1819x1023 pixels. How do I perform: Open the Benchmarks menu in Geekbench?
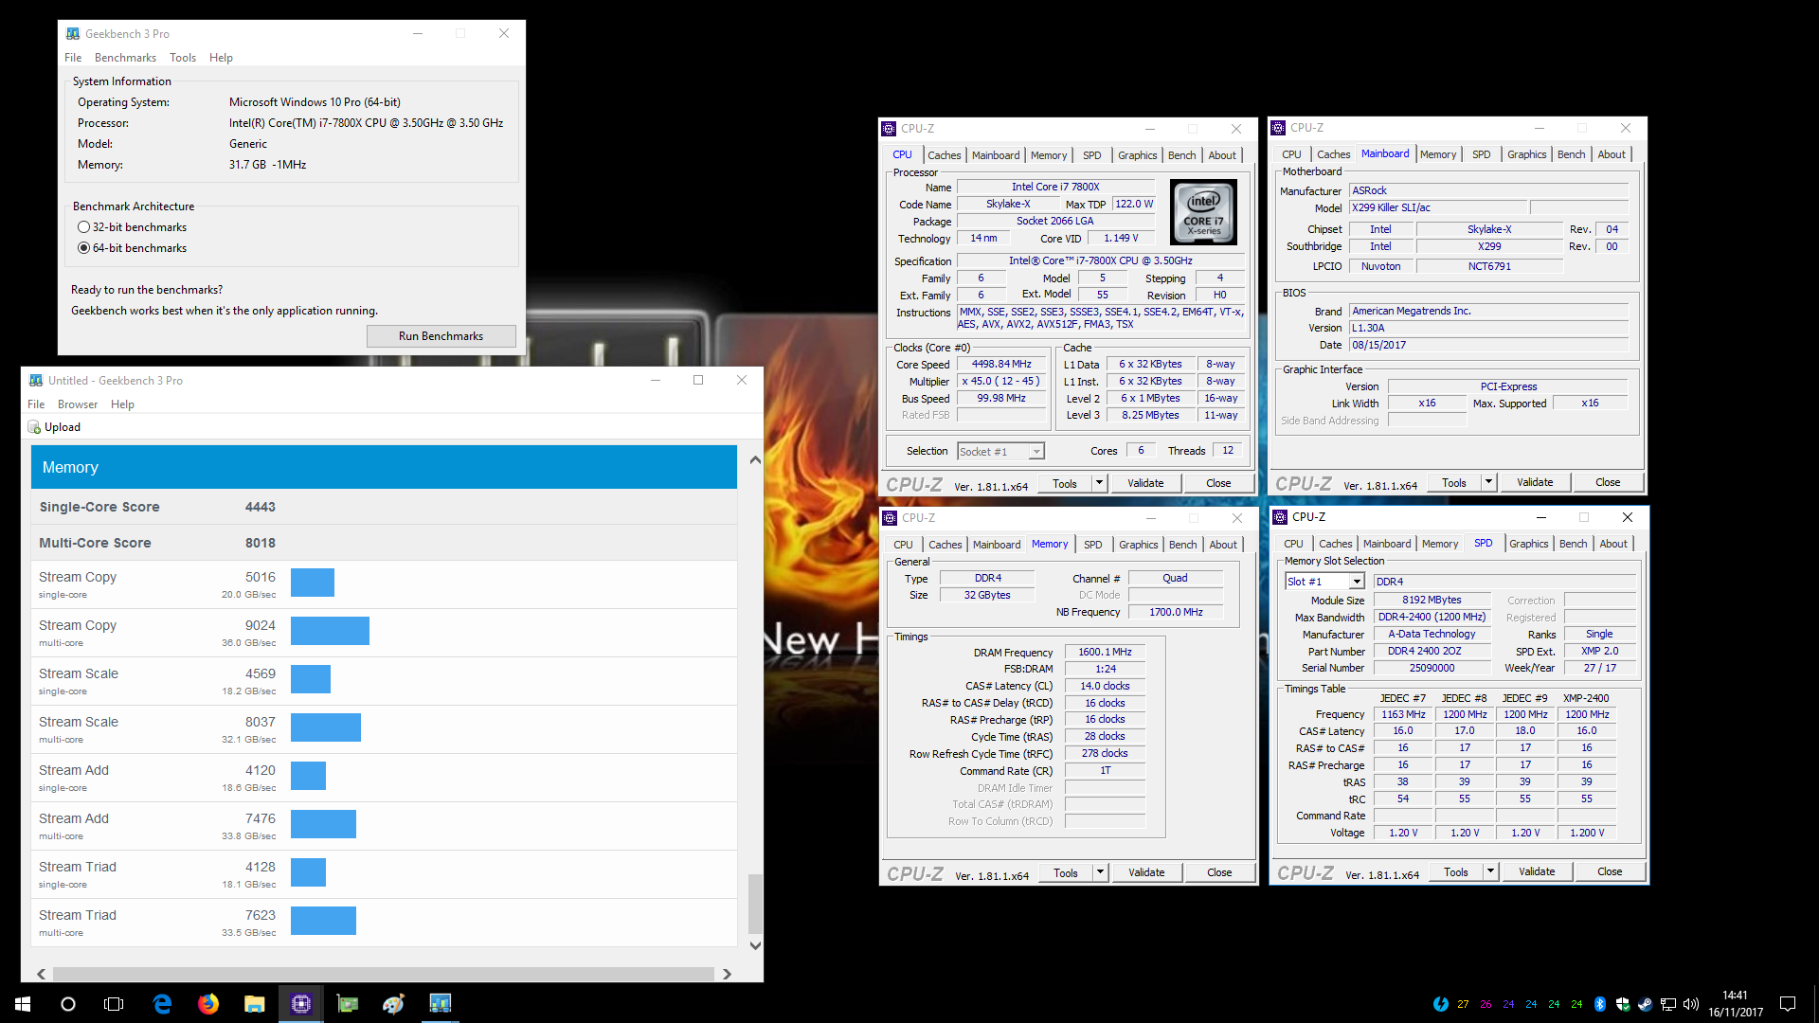tap(125, 58)
